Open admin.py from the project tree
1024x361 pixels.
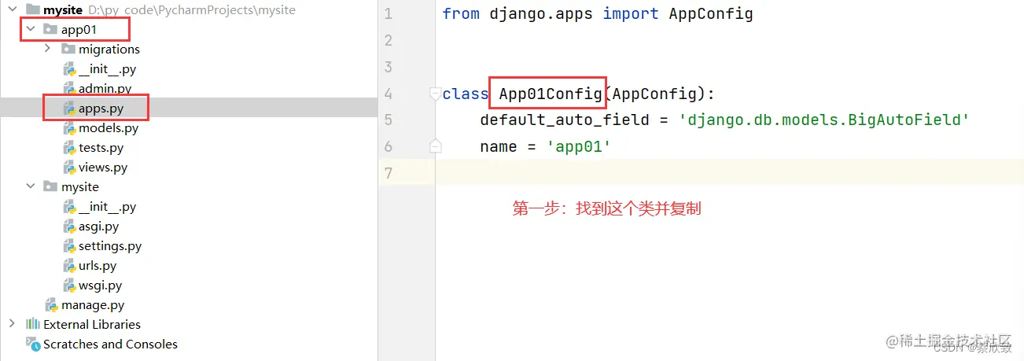[x=105, y=89]
